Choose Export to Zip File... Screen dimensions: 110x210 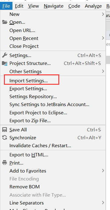tap(53, 121)
